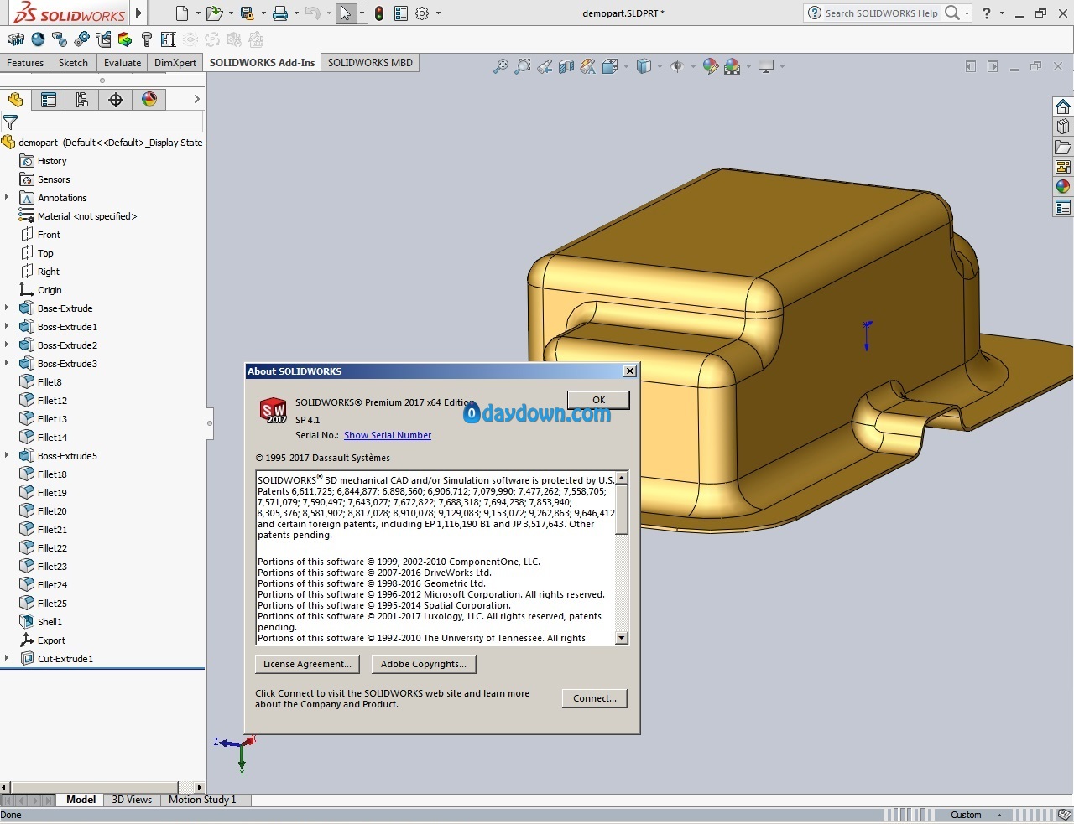Click the Search SOLIDWORKS Help field
Image resolution: width=1074 pixels, height=824 pixels.
(x=880, y=13)
